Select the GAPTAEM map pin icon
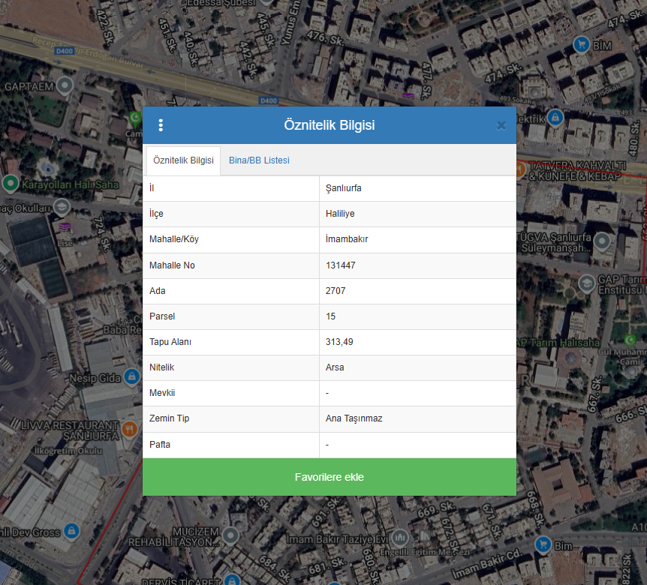This screenshot has width=647, height=585. (x=65, y=86)
